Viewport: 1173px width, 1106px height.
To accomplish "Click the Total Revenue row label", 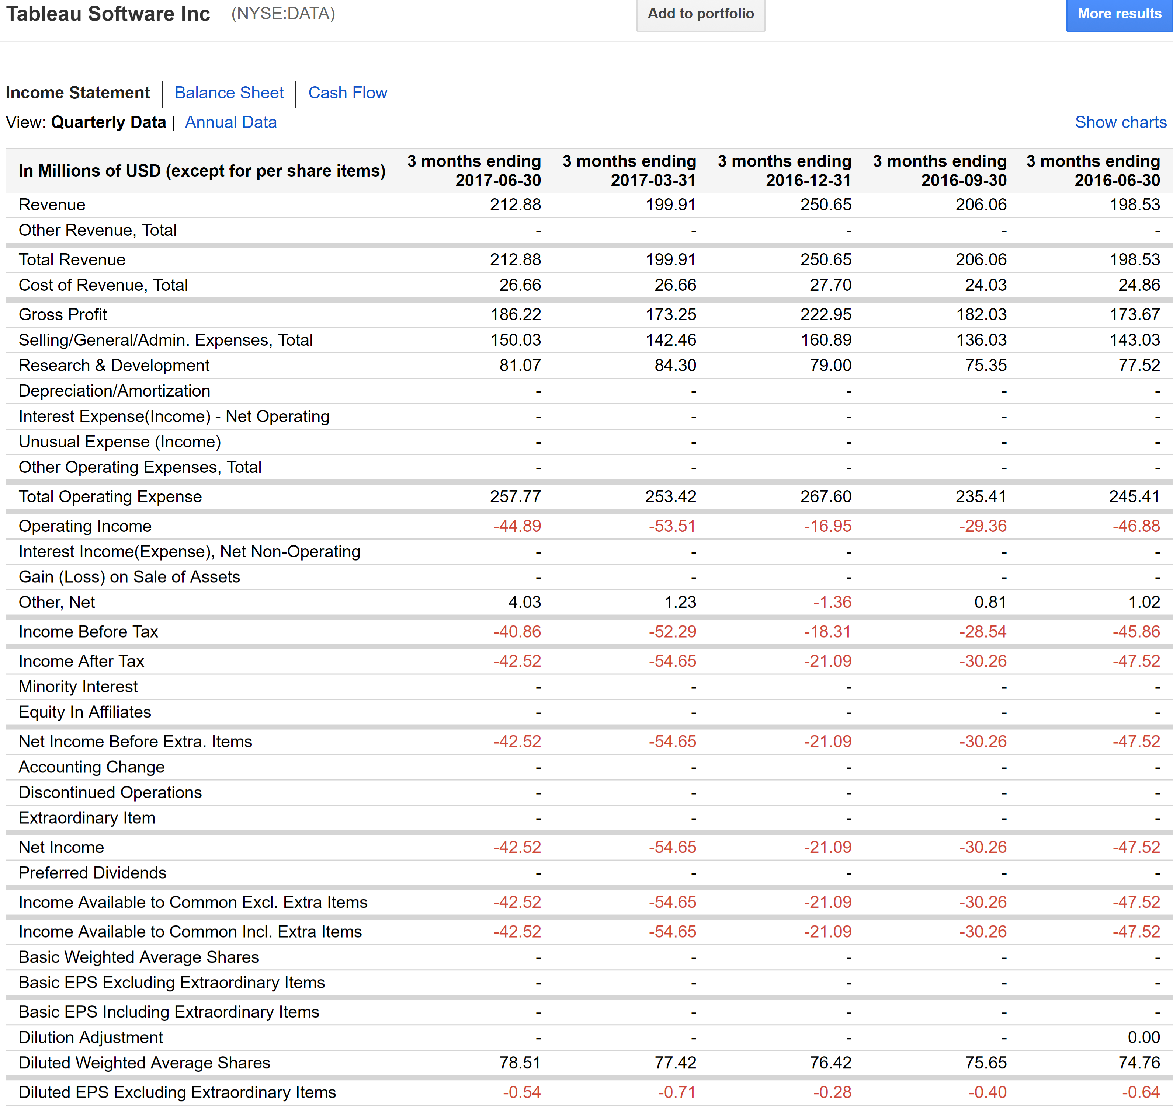I will point(72,260).
